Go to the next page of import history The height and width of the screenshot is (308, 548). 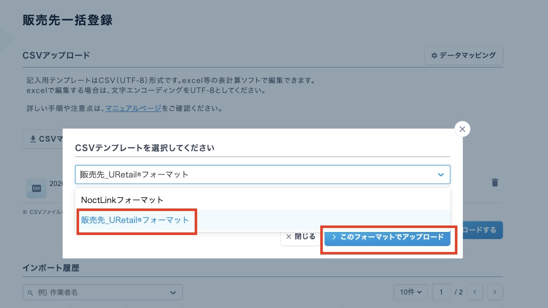click(494, 292)
